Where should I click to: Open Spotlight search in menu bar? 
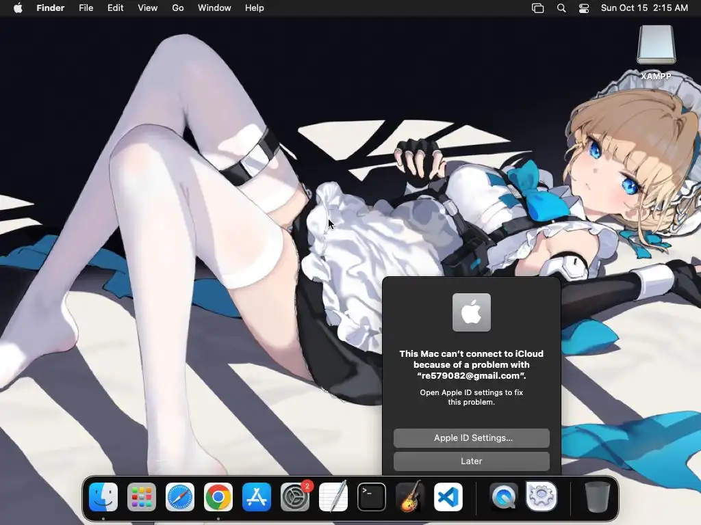(x=561, y=8)
